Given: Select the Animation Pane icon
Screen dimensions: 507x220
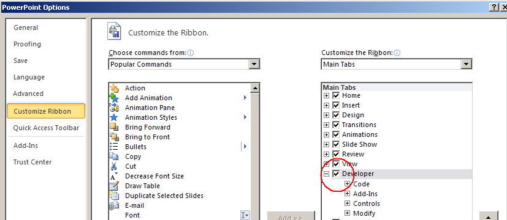Looking at the screenshot, I should [114, 108].
